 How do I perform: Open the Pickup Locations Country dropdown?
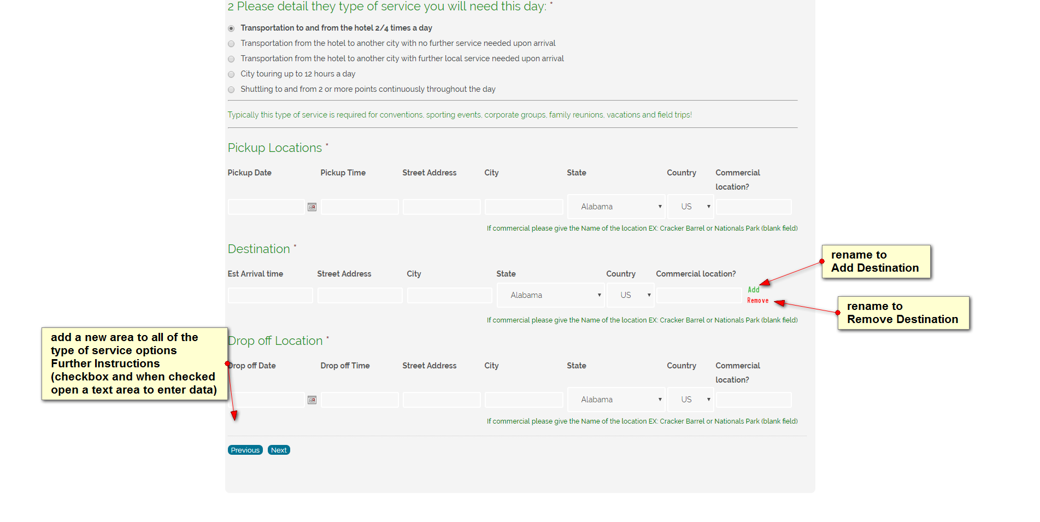pos(691,207)
